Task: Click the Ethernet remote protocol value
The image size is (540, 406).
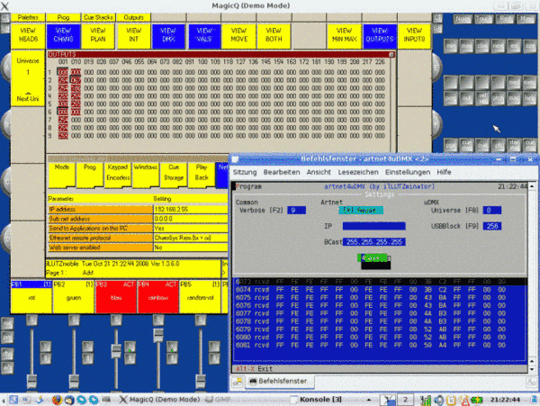Action: pyautogui.click(x=190, y=238)
